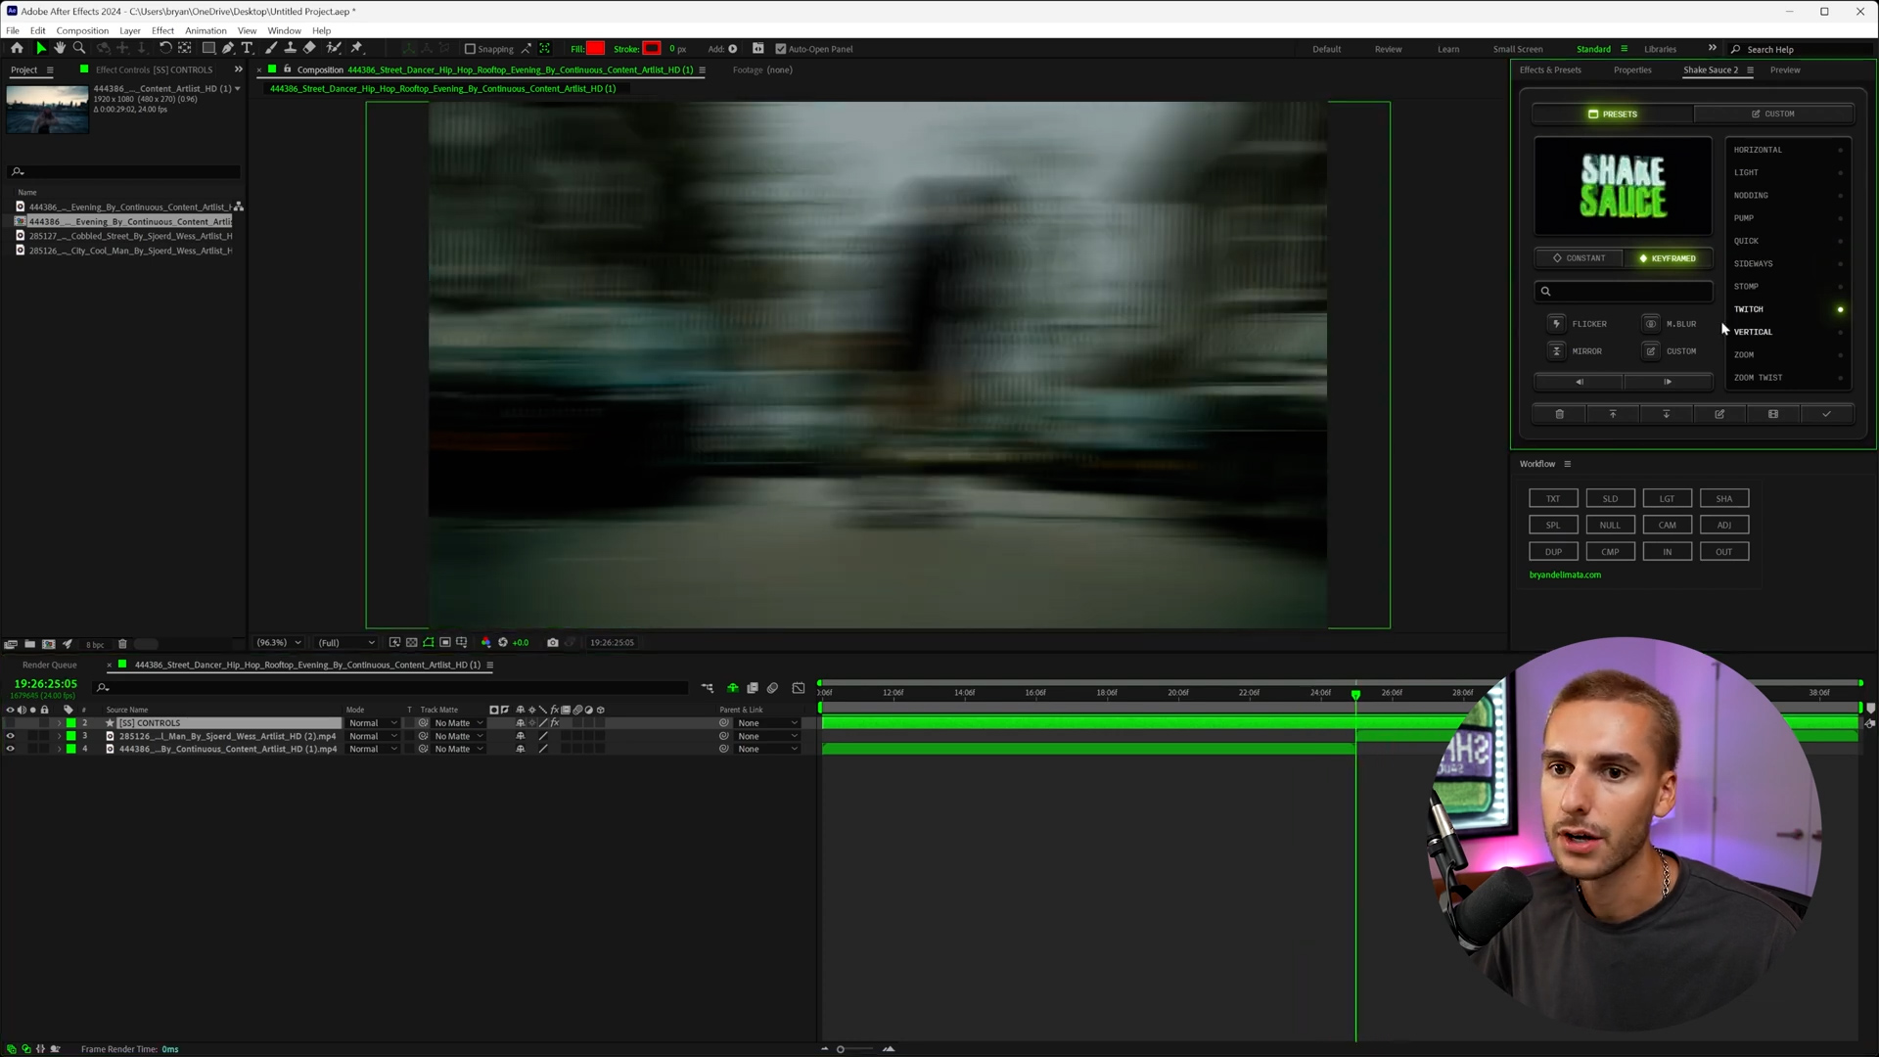Open blending Mode dropdown for SS CONTROLS layer
Image resolution: width=1879 pixels, height=1057 pixels.
pyautogui.click(x=373, y=723)
